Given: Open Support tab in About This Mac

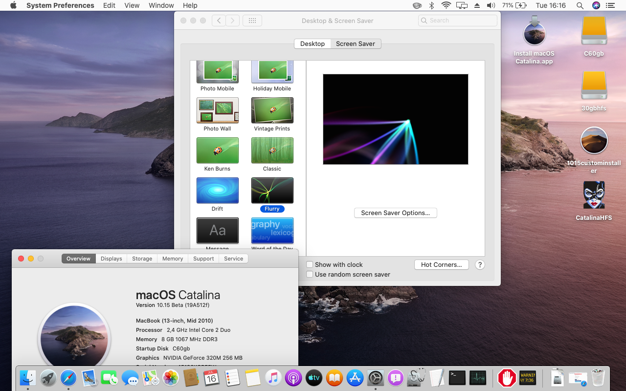Looking at the screenshot, I should point(203,259).
